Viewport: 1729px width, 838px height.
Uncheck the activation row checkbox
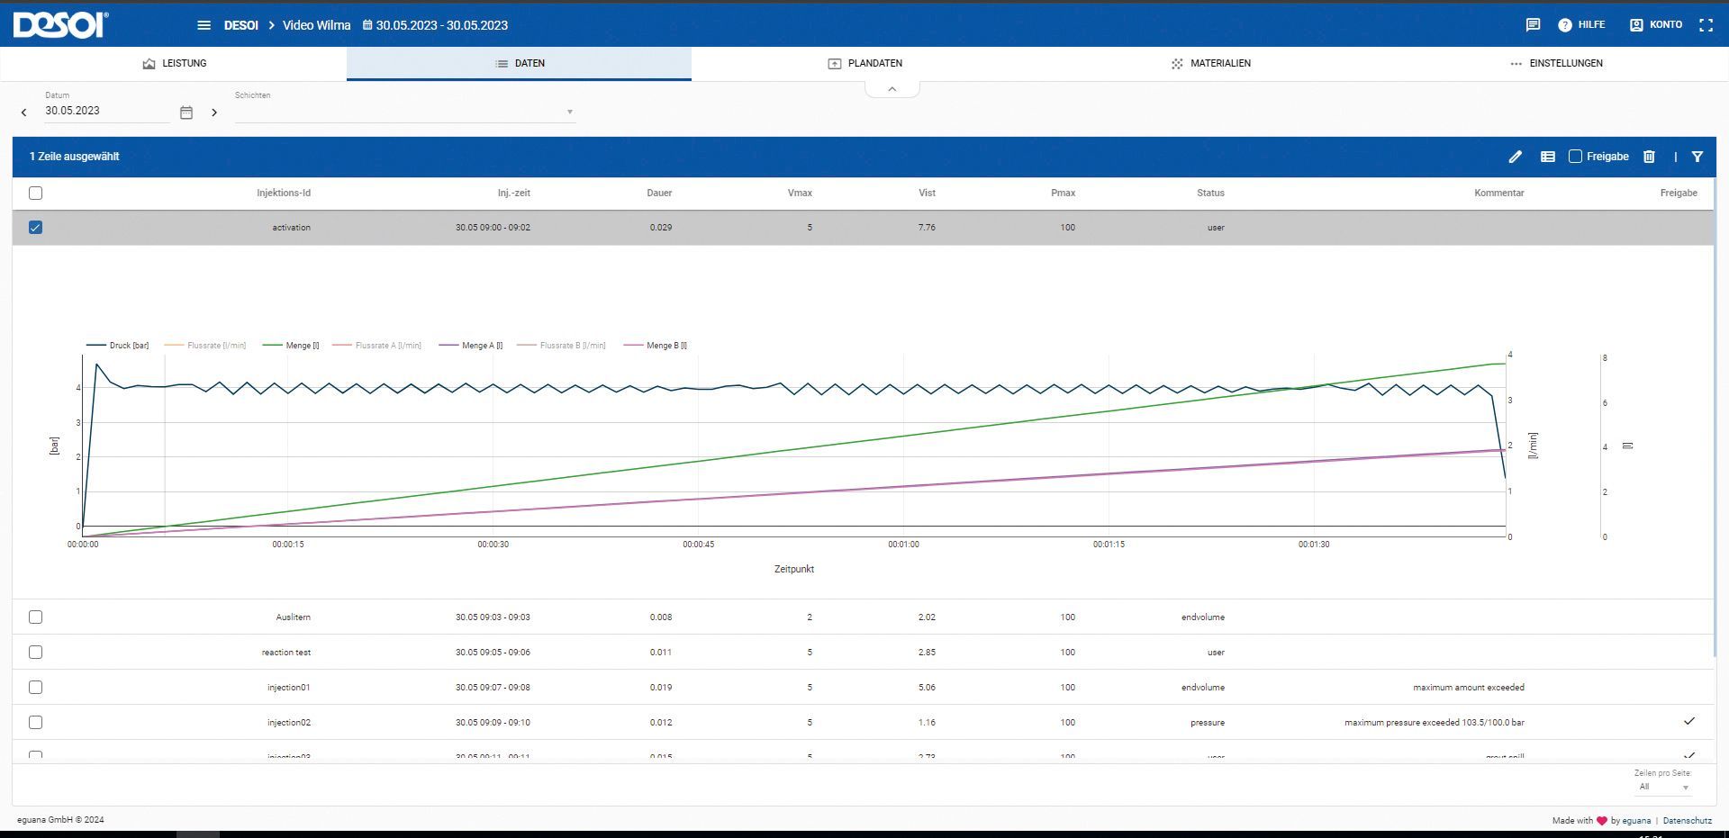coord(36,228)
